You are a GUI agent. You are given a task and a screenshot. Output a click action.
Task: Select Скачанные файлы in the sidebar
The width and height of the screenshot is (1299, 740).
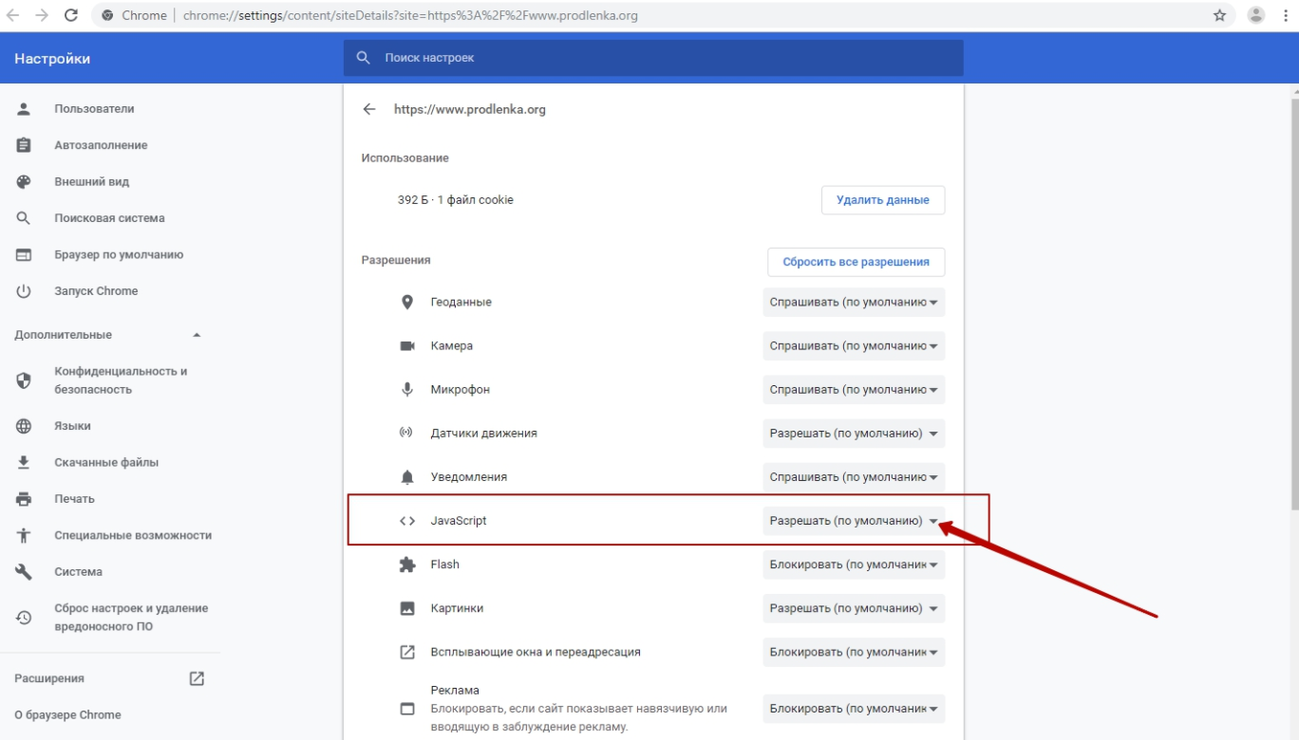pos(106,462)
